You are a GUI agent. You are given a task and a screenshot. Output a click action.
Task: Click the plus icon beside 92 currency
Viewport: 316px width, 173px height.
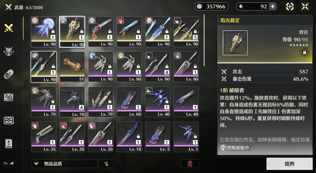click(273, 6)
